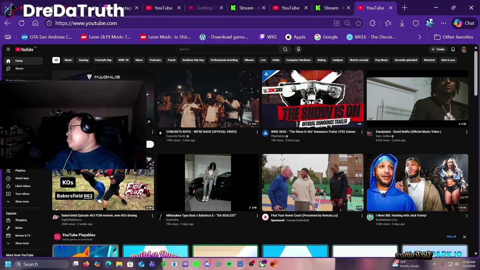Screen dimensions: 480x270
Task: Open options for Bakersfield Episode #63 video
Action: point(152,216)
